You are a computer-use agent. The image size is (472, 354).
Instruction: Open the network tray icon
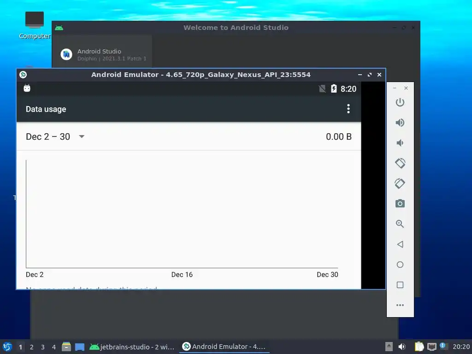pos(431,347)
